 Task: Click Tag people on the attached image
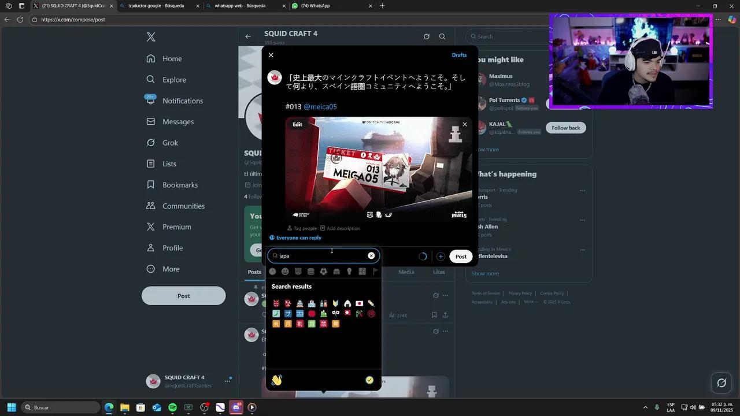coord(301,228)
